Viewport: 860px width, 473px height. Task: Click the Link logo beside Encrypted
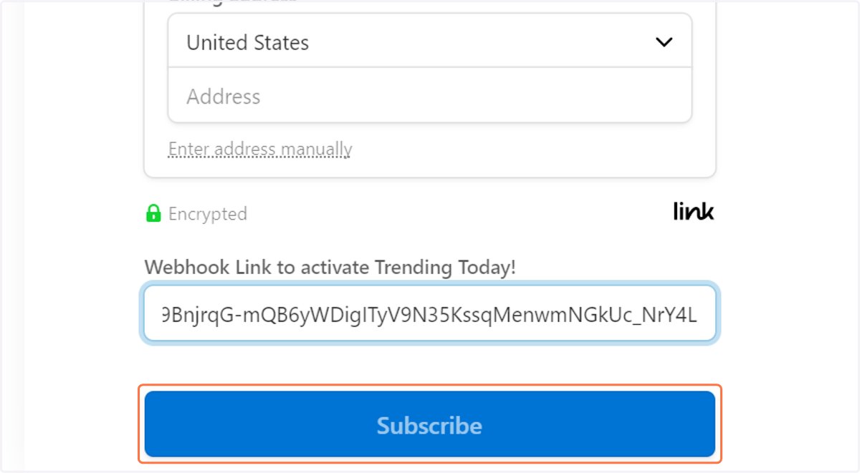coord(694,211)
